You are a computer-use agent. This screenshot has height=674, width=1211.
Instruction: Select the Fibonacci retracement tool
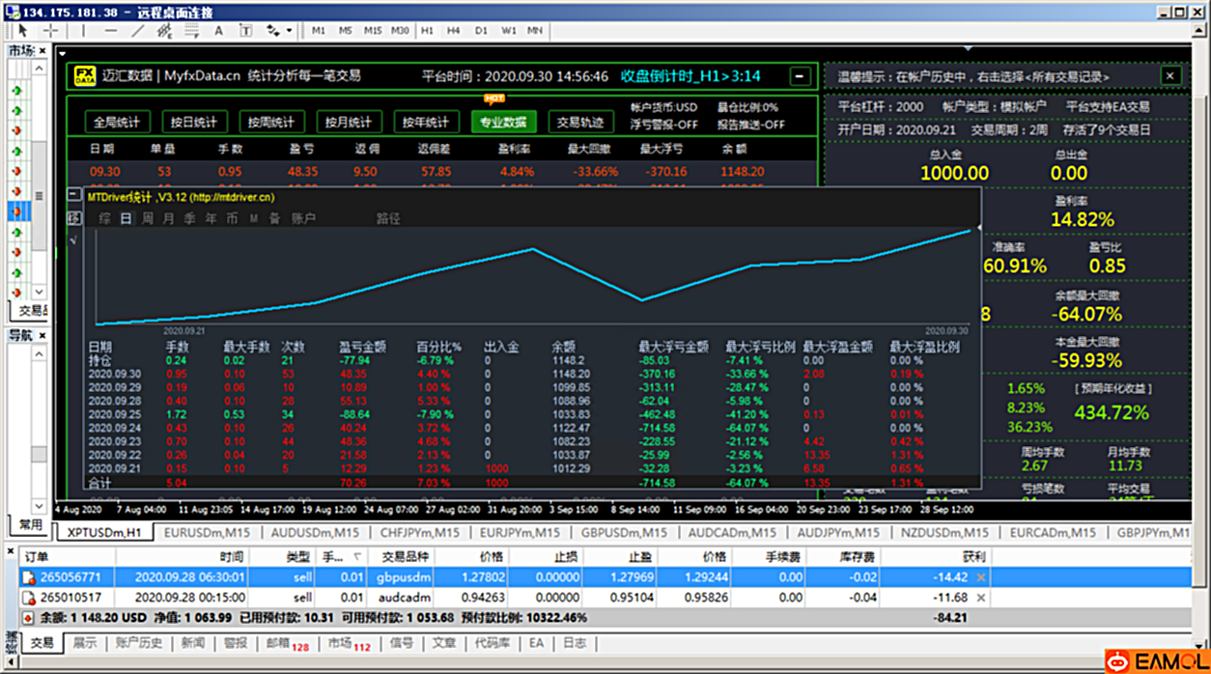point(191,31)
